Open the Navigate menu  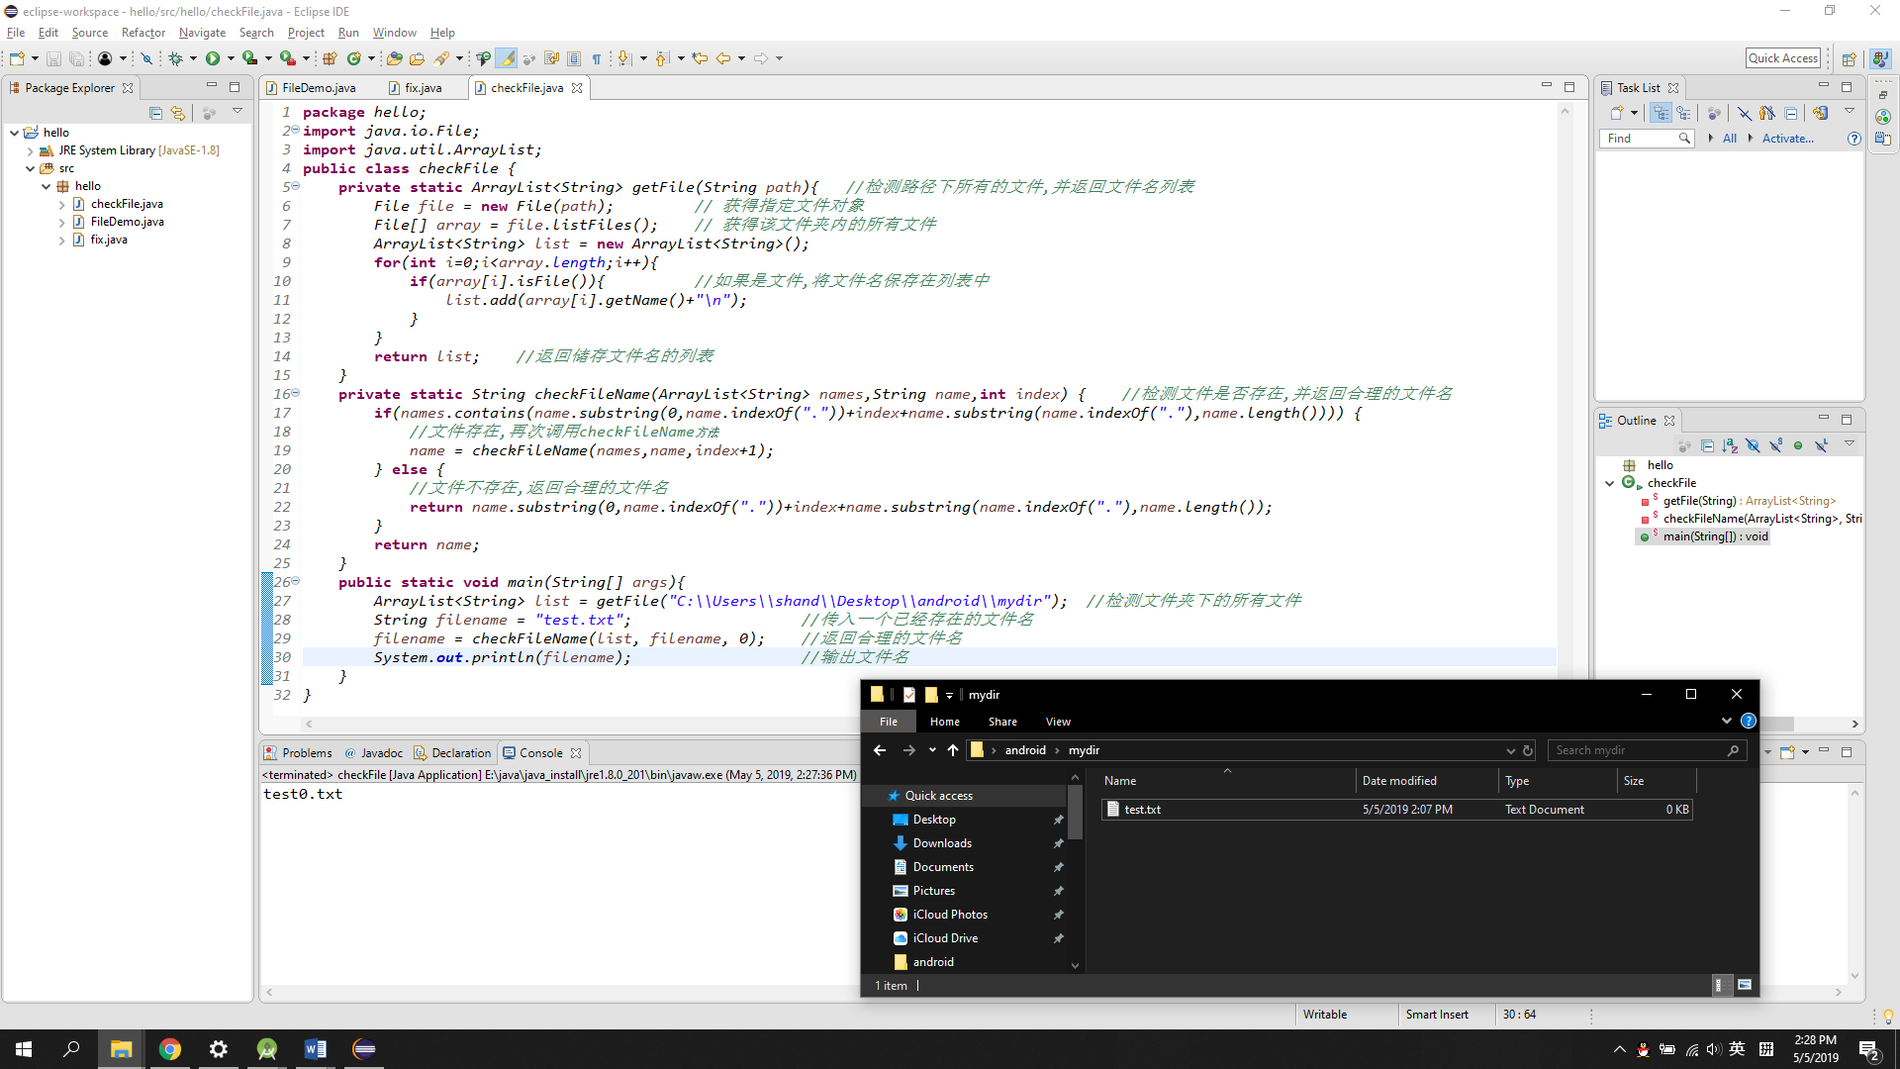pyautogui.click(x=203, y=33)
